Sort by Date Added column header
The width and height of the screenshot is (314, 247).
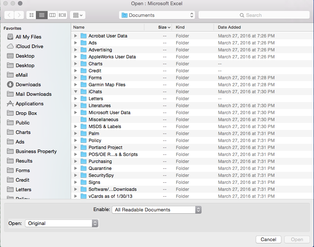click(x=263, y=27)
